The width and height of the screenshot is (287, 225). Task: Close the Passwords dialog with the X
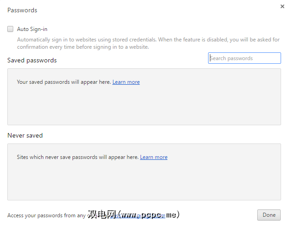[x=282, y=6]
